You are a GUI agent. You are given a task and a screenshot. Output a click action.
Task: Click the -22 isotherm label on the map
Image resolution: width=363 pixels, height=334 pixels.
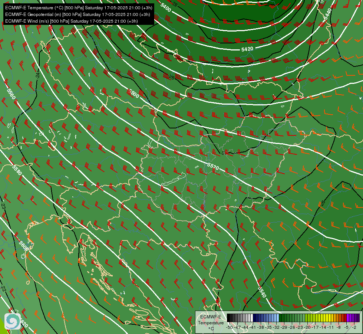(x=3, y=289)
